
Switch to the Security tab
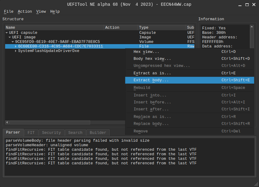point(51,133)
